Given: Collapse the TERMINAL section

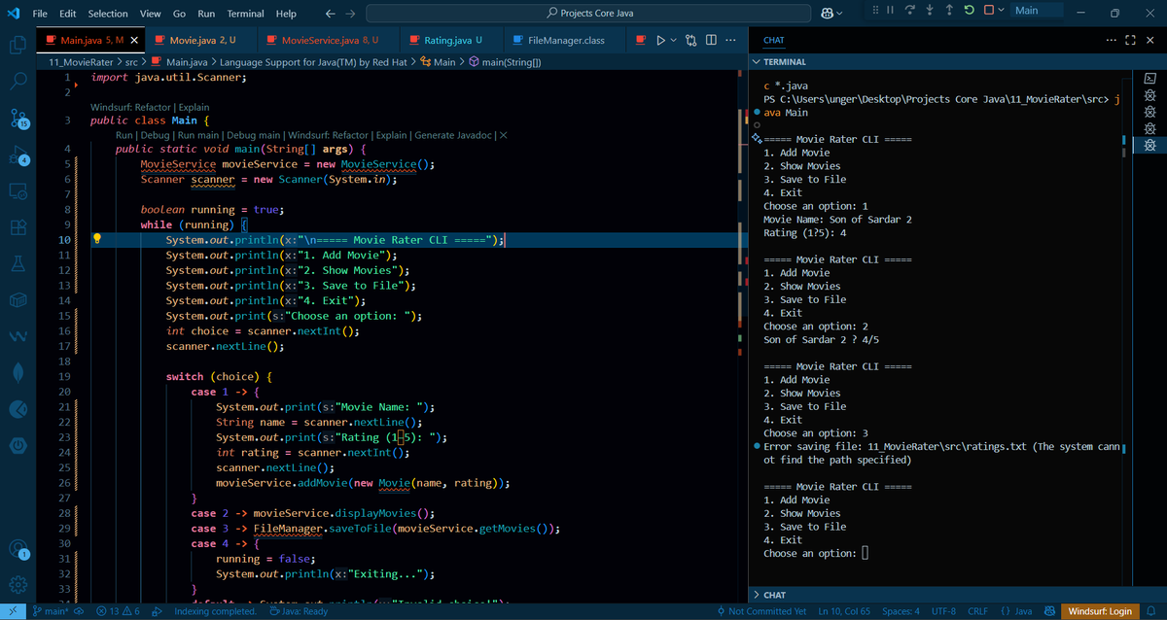Looking at the screenshot, I should tap(758, 61).
